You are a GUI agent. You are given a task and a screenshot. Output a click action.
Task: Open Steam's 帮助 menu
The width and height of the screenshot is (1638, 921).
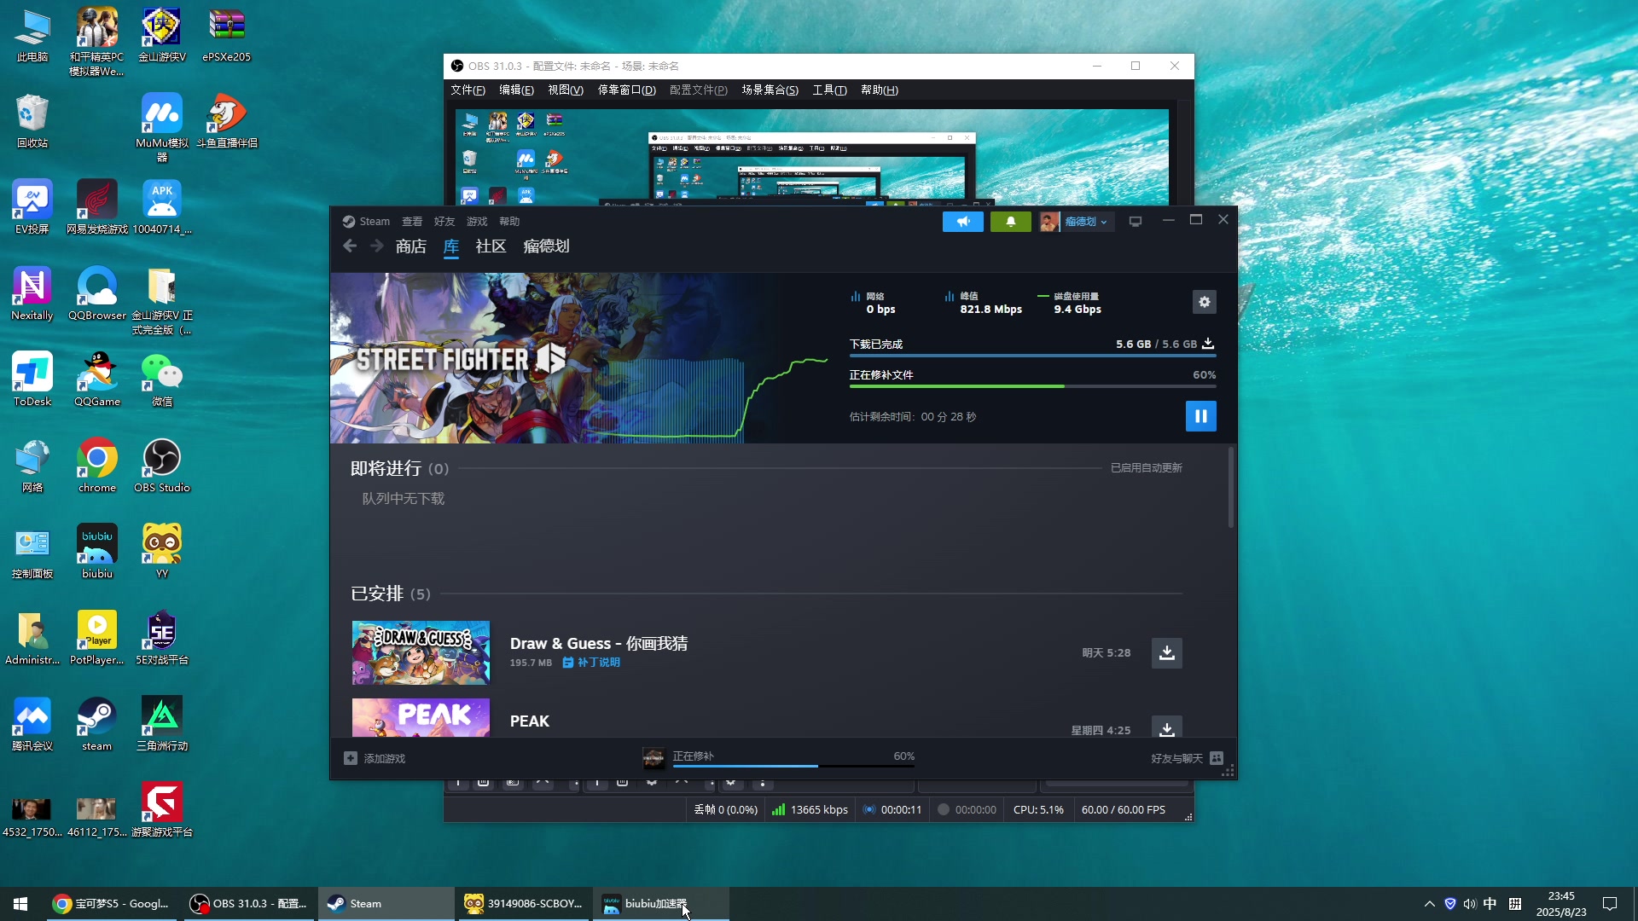tap(509, 222)
